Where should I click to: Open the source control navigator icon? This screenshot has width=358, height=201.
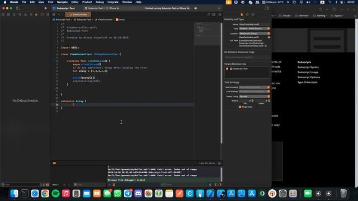[x=9, y=15]
